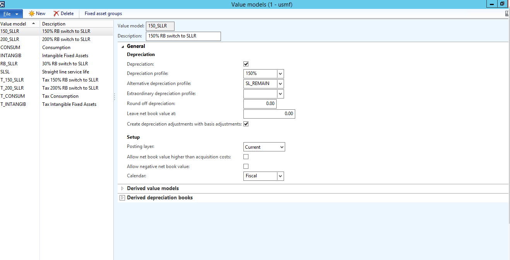Click the Leave net book value field
The height and width of the screenshot is (260, 510).
point(269,114)
